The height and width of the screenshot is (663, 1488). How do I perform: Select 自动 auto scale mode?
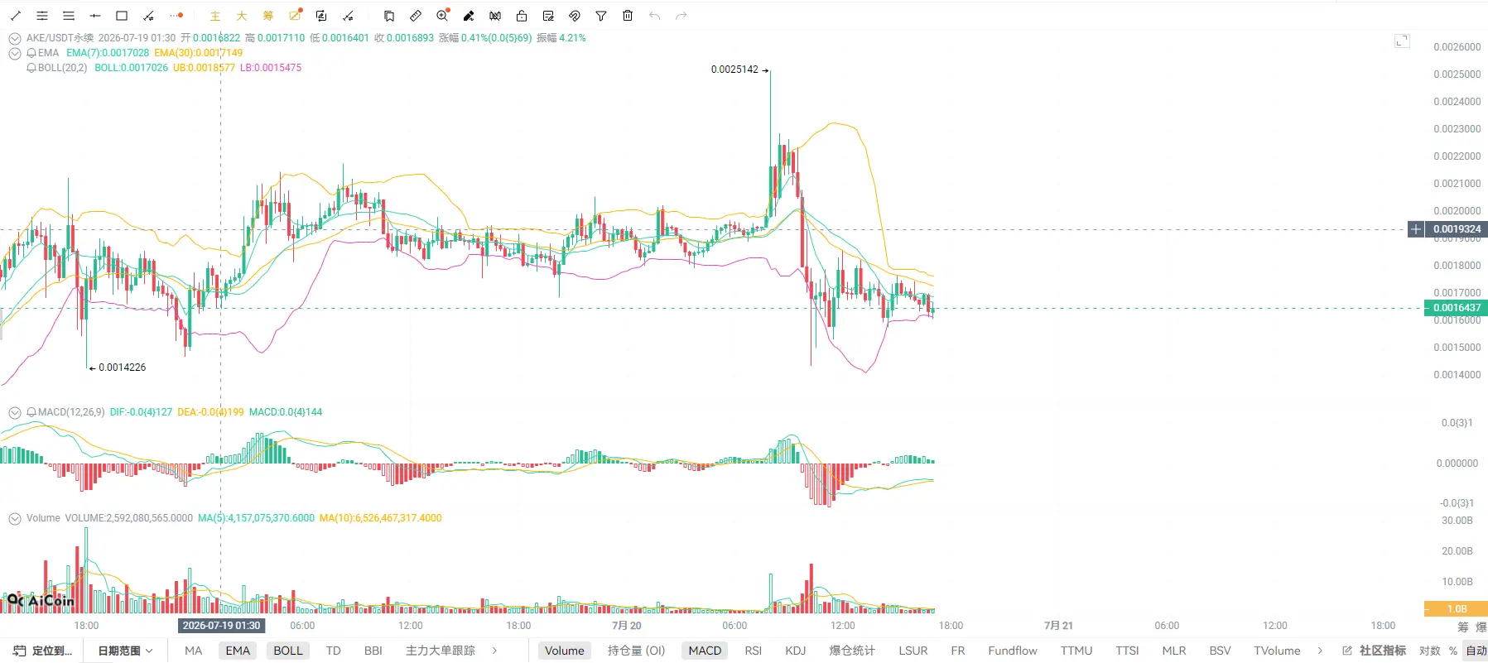1476,651
